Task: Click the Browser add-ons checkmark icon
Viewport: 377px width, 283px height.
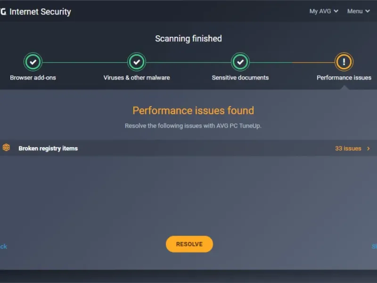Action: coord(33,62)
